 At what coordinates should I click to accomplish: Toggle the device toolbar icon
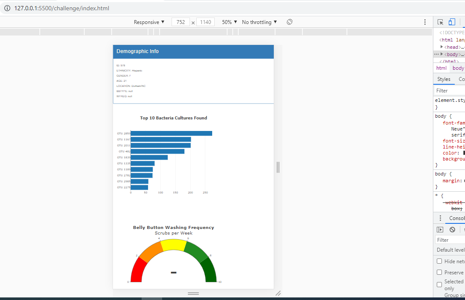452,21
